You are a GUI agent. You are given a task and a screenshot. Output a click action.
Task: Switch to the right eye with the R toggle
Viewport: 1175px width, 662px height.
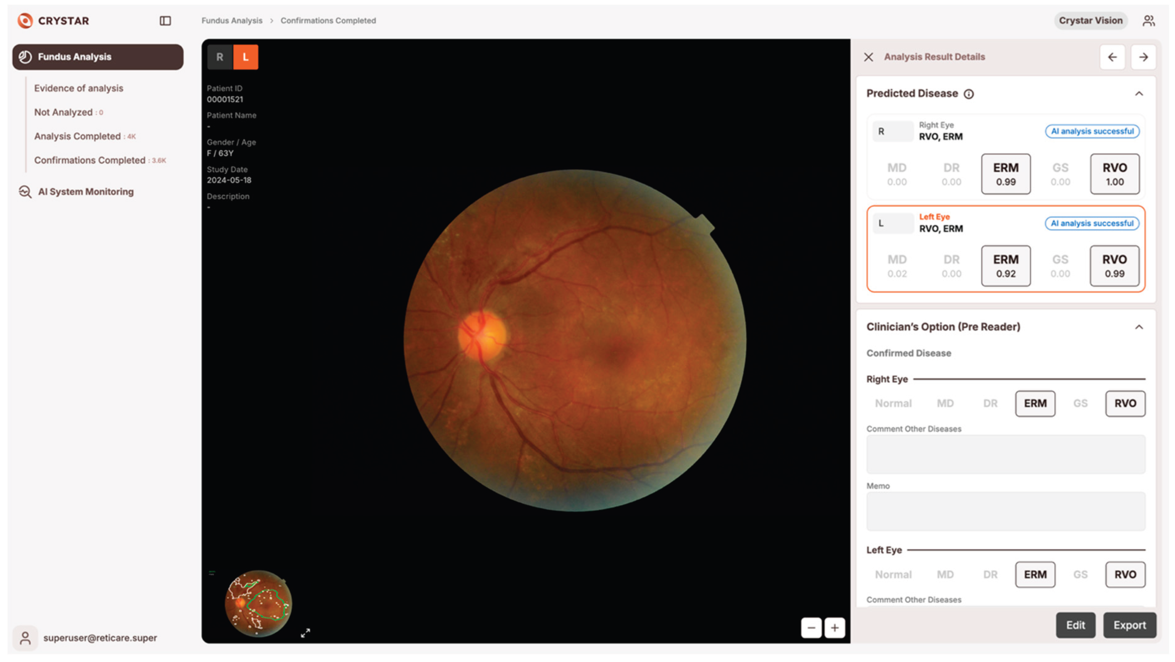click(219, 57)
